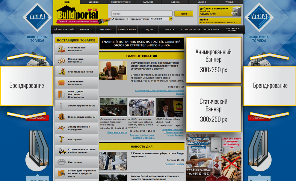Open the Всеукраинский союз производителей headline
Screen dimensions: 296x181
click(x=154, y=66)
